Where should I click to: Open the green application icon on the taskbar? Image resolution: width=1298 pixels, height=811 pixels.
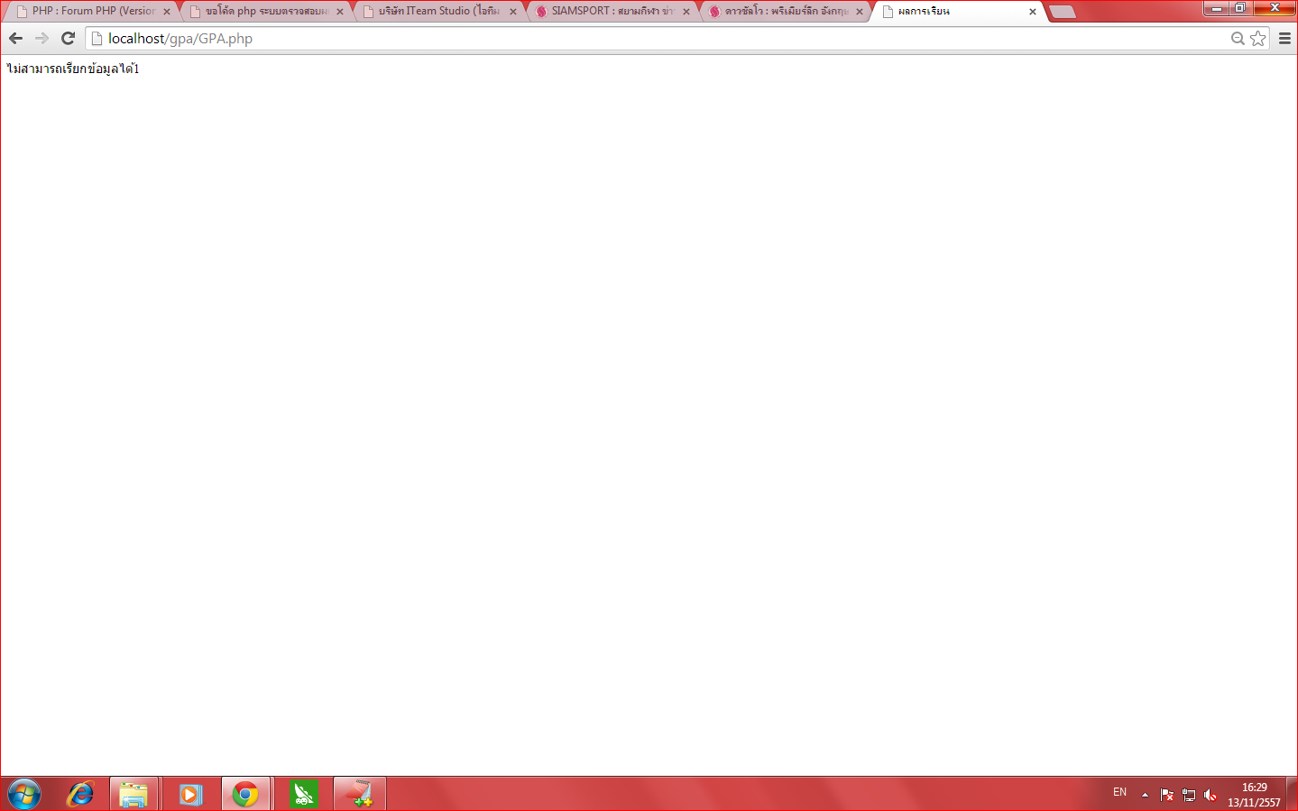304,795
